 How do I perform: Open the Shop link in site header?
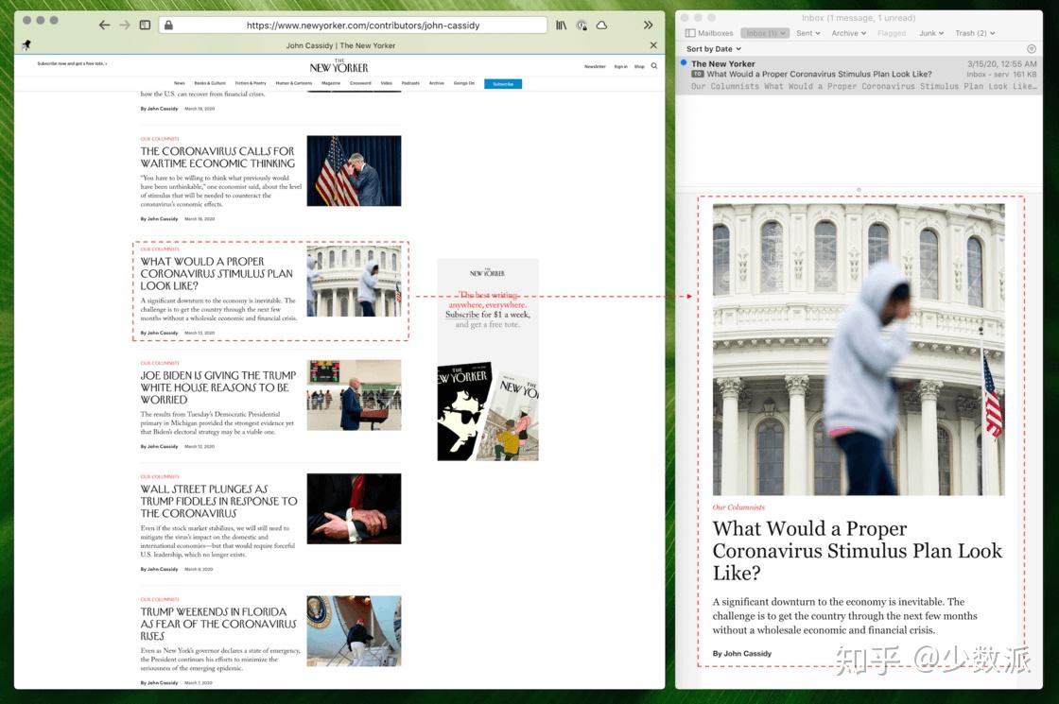[639, 67]
